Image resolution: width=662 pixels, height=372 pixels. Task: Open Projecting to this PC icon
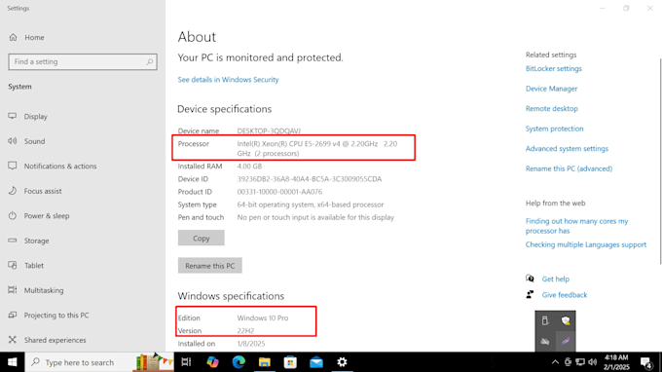(x=13, y=315)
